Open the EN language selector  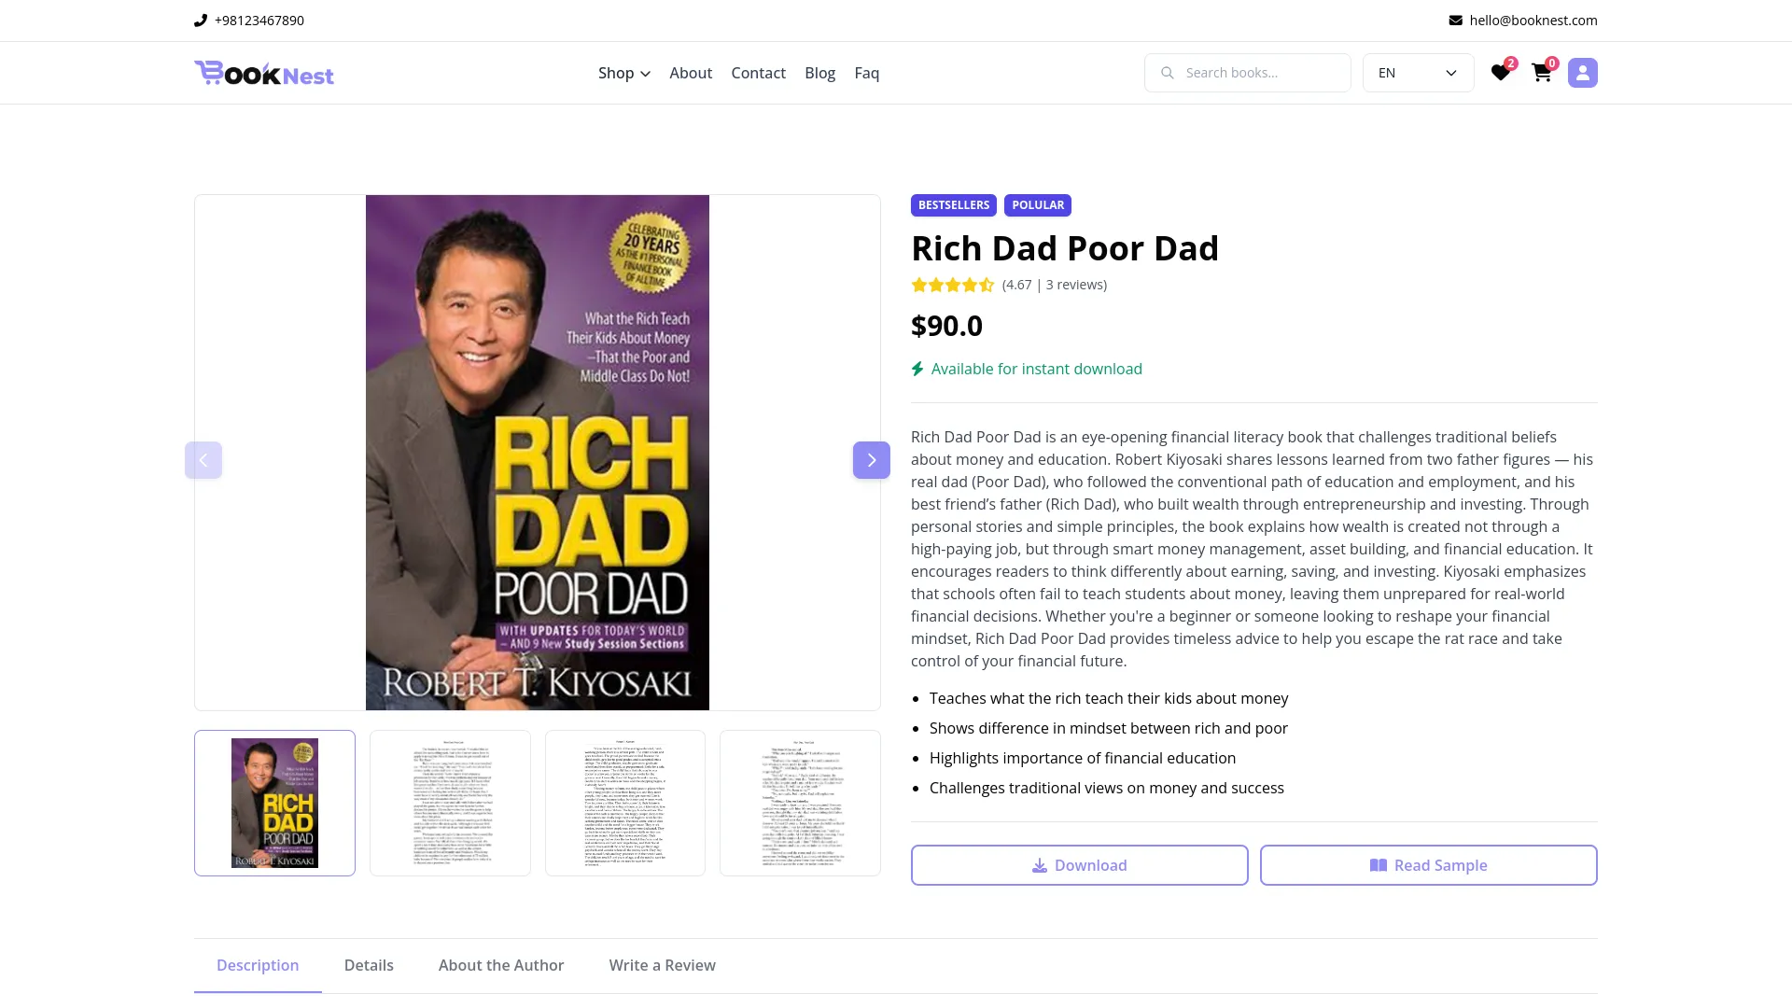1417,72
